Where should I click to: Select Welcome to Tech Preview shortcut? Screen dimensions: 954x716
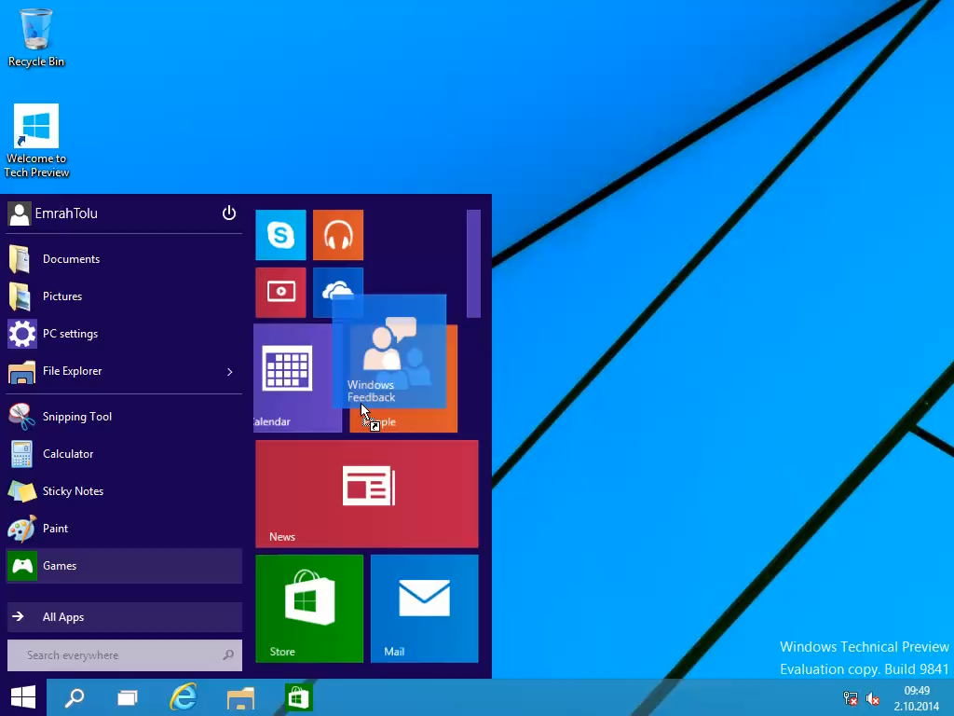[x=36, y=142]
